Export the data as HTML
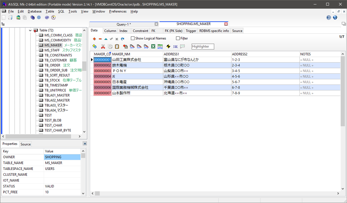This screenshot has height=203, width=347. (x=160, y=46)
